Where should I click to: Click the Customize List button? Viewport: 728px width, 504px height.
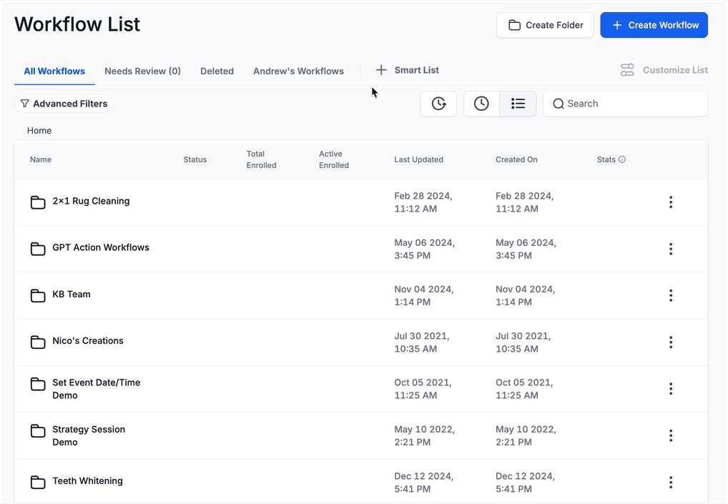[x=664, y=70]
